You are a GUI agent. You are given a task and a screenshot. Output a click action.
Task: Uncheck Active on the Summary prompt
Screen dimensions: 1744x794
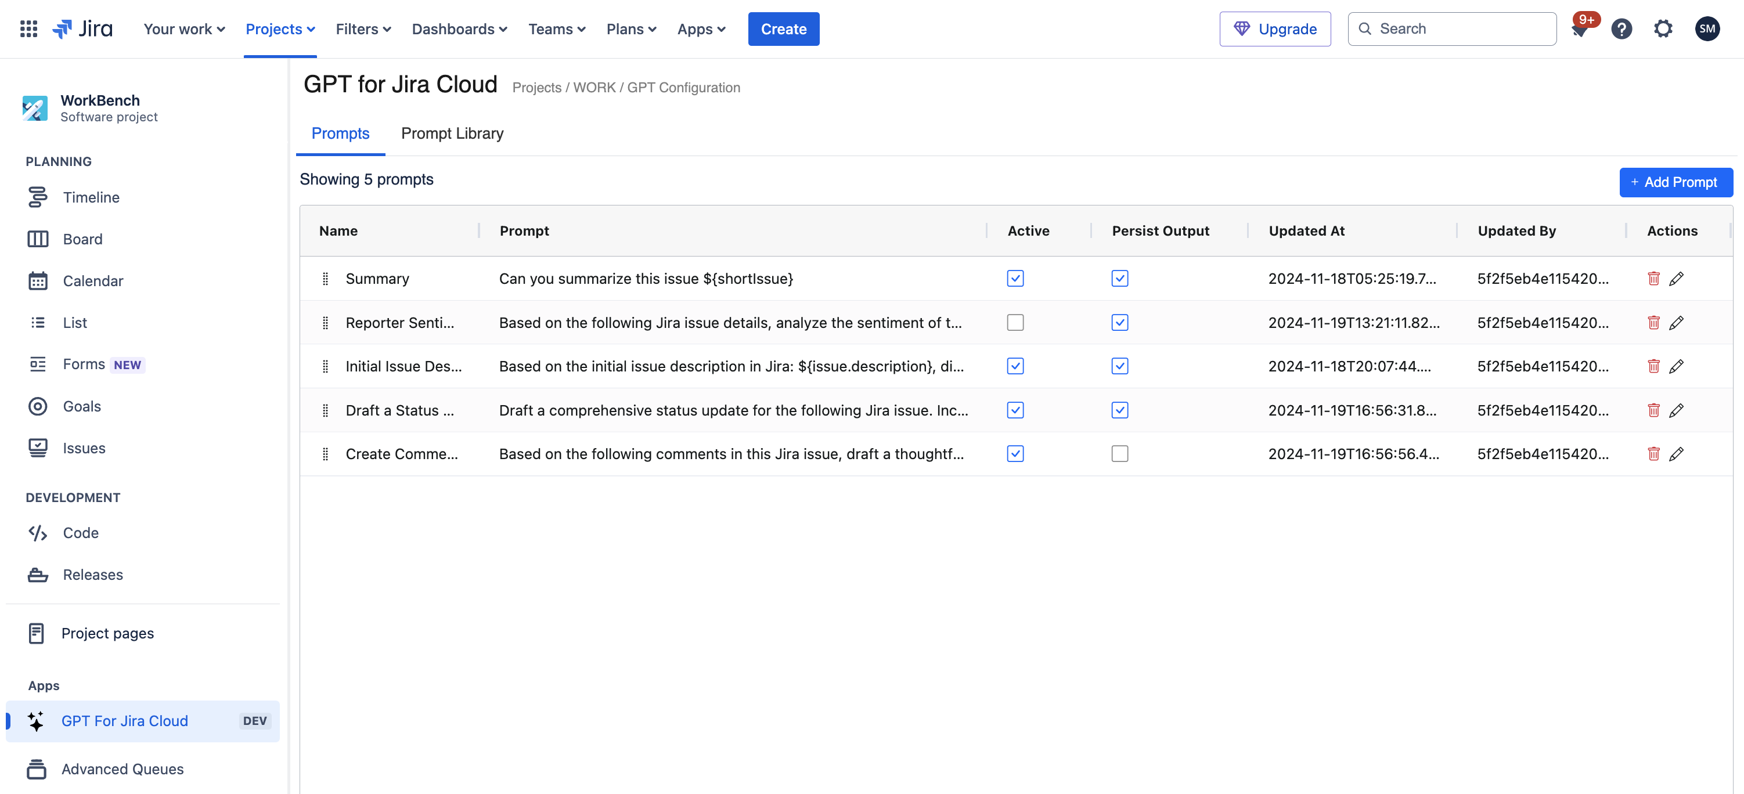(1014, 278)
